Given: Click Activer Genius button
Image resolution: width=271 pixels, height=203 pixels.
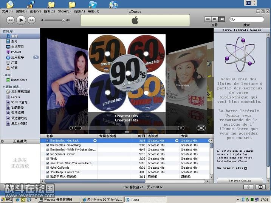Looking at the screenshot, I should (x=240, y=181).
